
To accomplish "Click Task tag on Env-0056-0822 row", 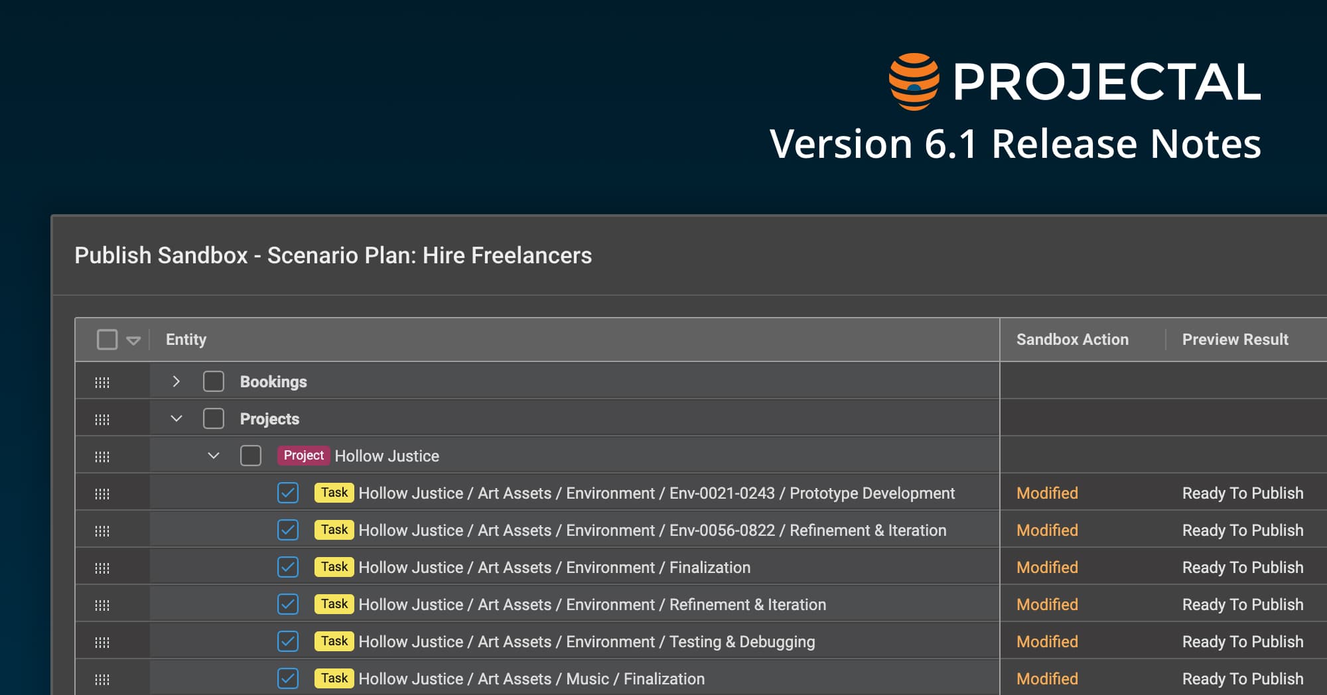I will coord(334,530).
